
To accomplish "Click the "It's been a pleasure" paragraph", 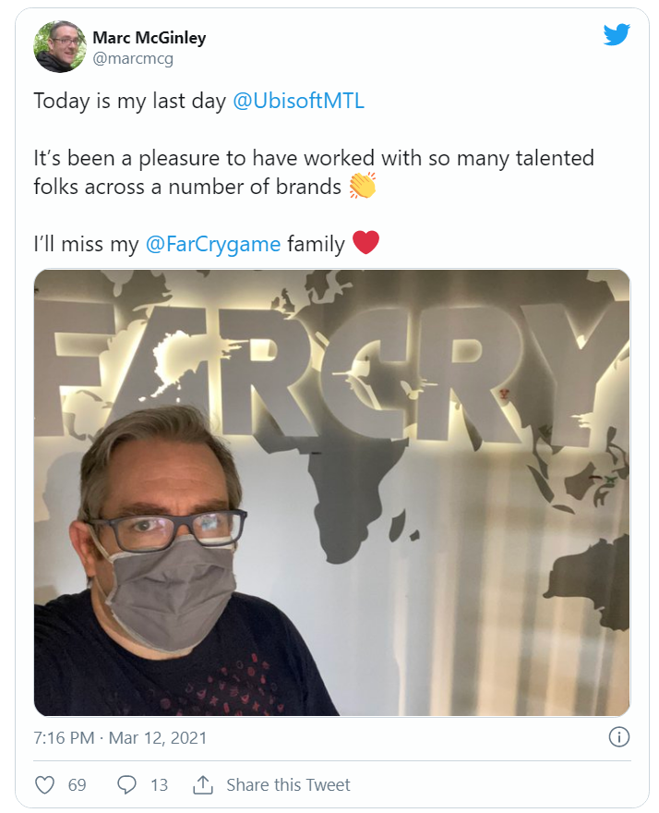I will 314,172.
